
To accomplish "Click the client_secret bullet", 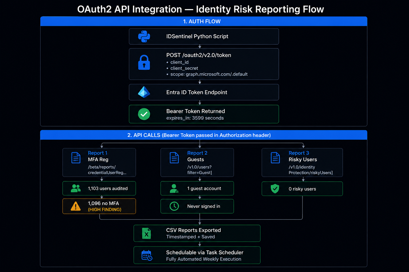I will point(184,68).
